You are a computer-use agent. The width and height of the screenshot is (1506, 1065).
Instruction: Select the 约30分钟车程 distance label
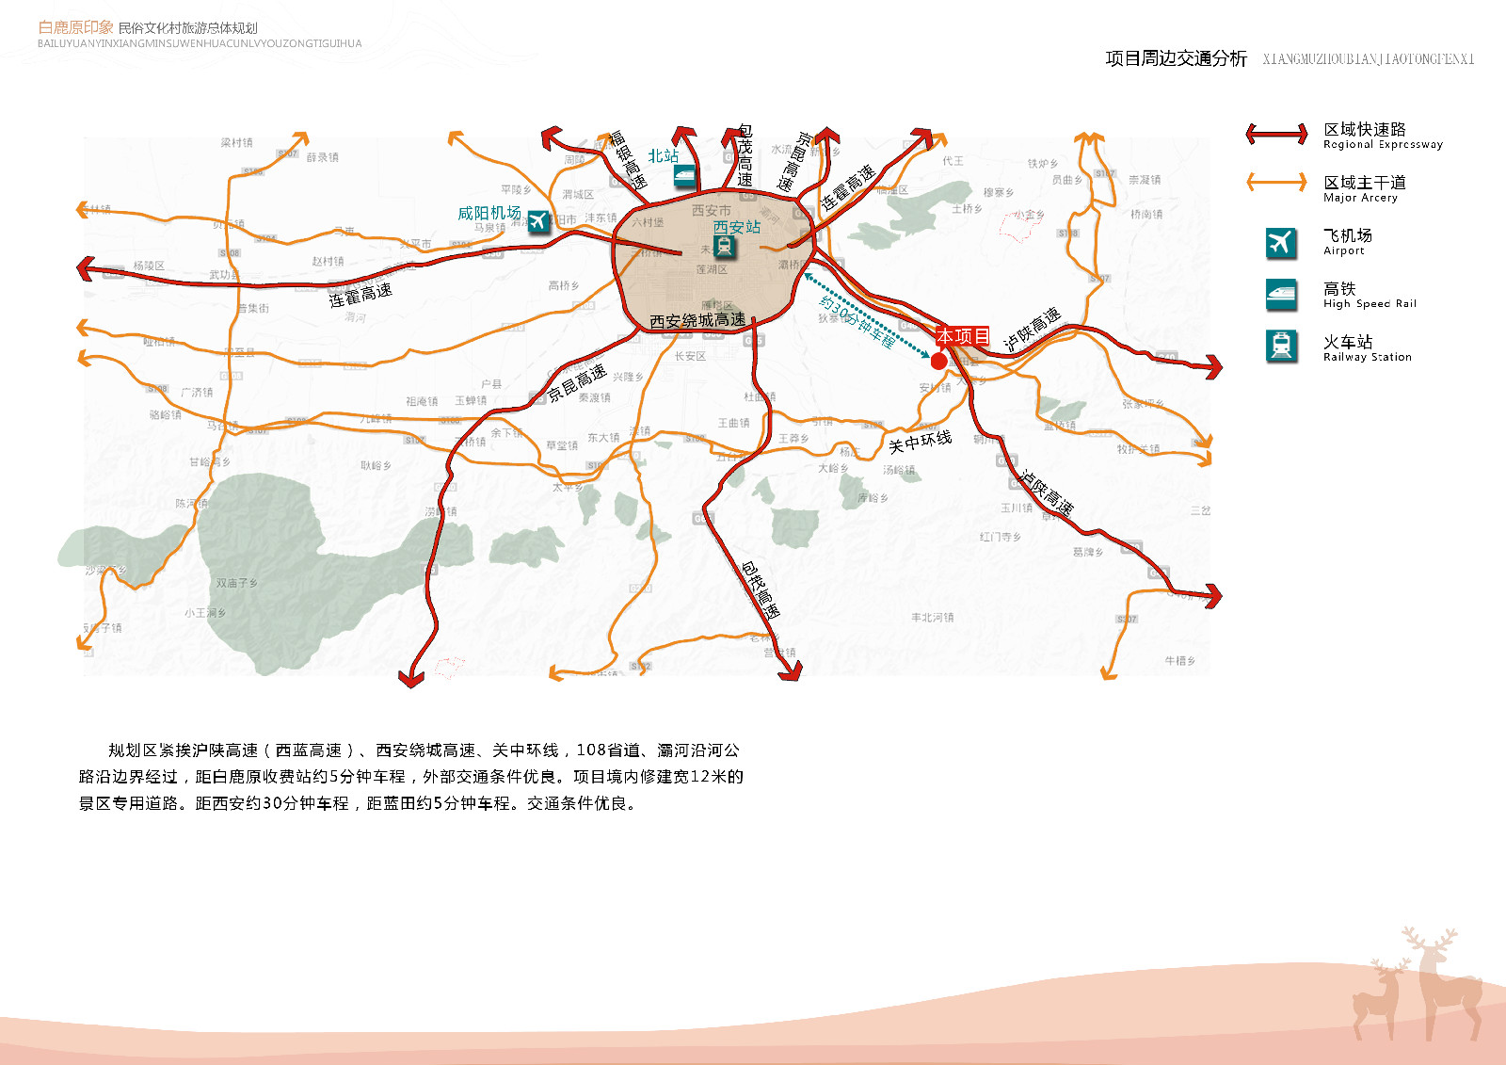pyautogui.click(x=857, y=322)
